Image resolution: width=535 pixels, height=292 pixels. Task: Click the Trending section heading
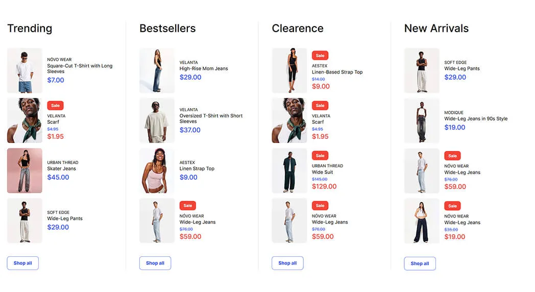tap(30, 29)
